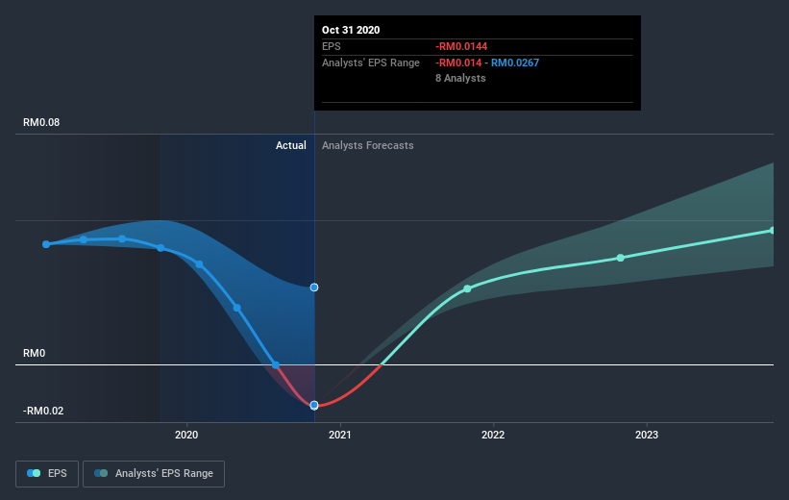Click the -RM0.0144 EPS value in tooltip
This screenshot has width=789, height=500.
[x=461, y=46]
